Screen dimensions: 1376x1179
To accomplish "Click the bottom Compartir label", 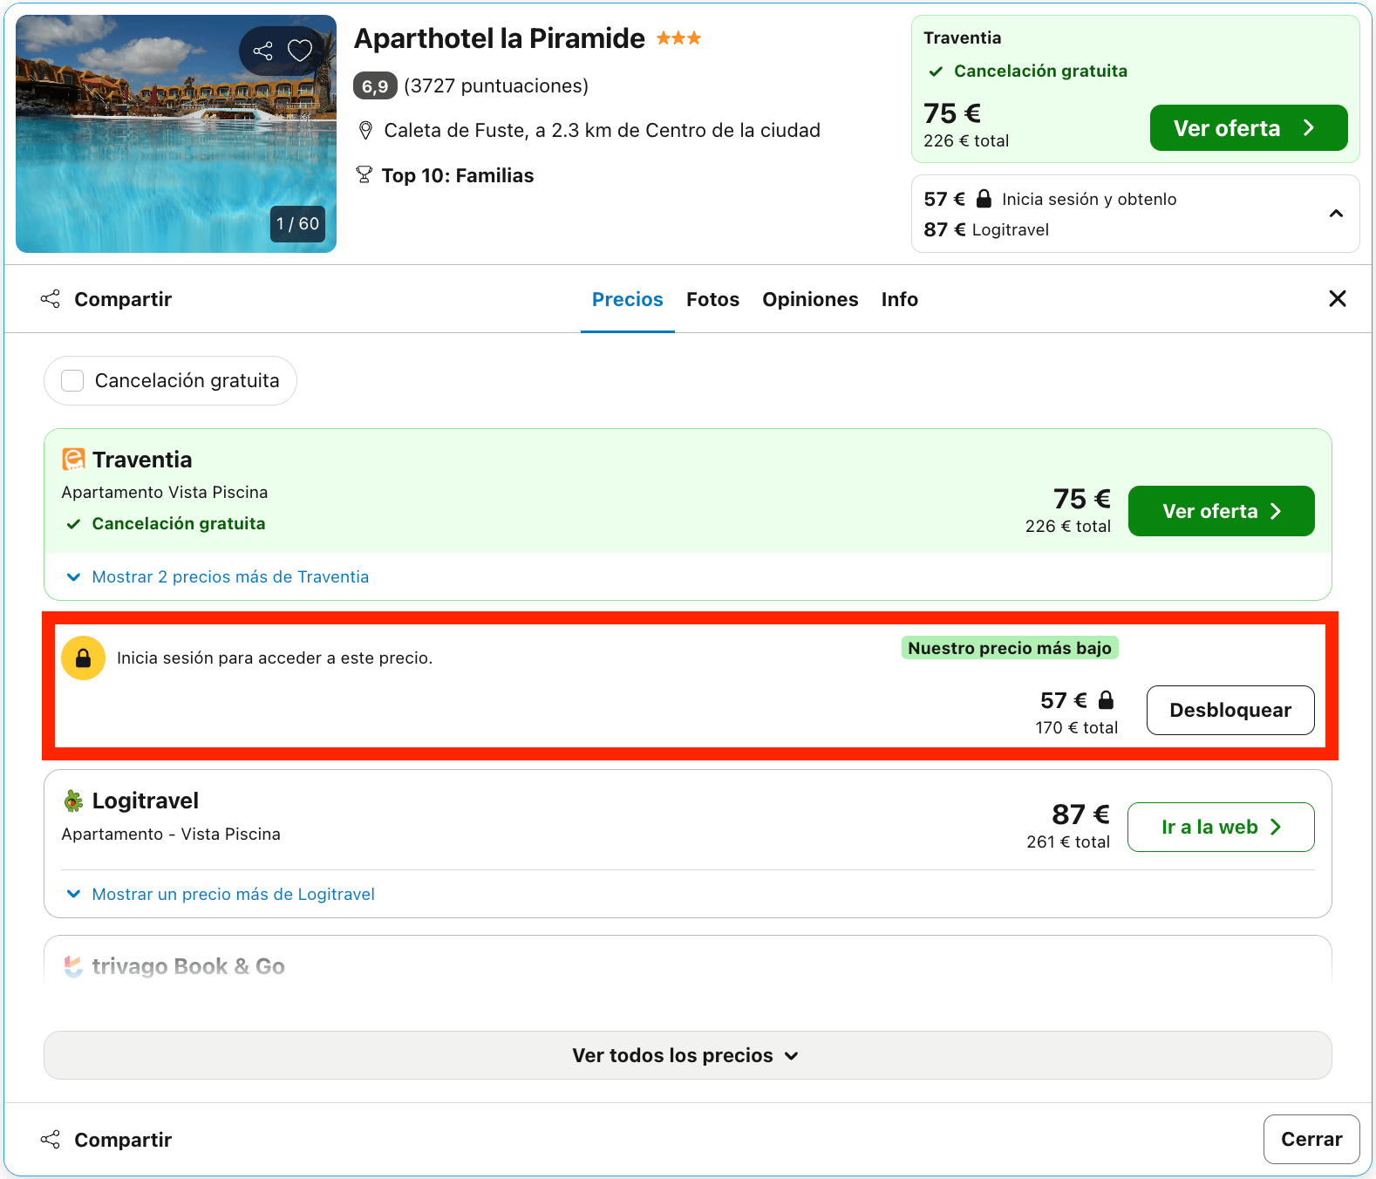I will coord(123,1140).
